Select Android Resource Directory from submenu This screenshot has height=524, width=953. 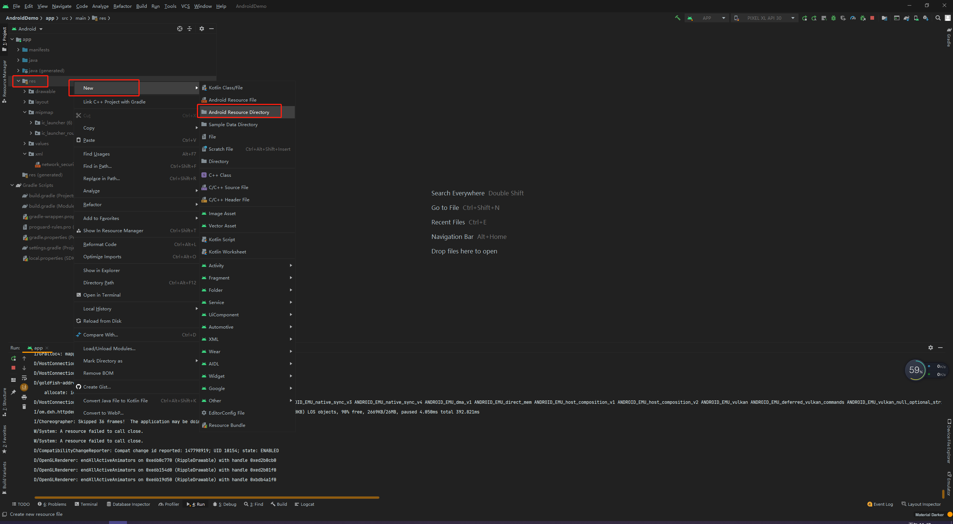coord(239,112)
